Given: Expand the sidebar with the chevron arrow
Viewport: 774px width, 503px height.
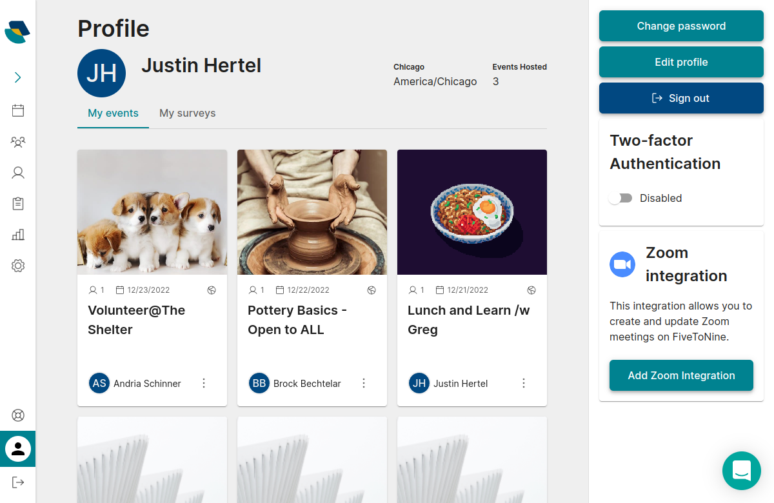Looking at the screenshot, I should point(18,78).
